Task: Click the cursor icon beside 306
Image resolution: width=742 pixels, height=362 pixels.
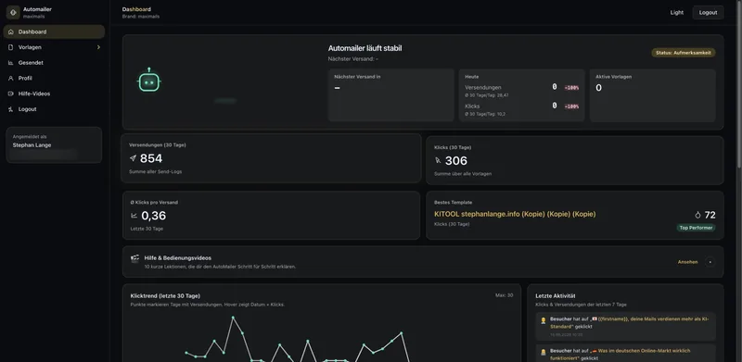Action: click(438, 161)
